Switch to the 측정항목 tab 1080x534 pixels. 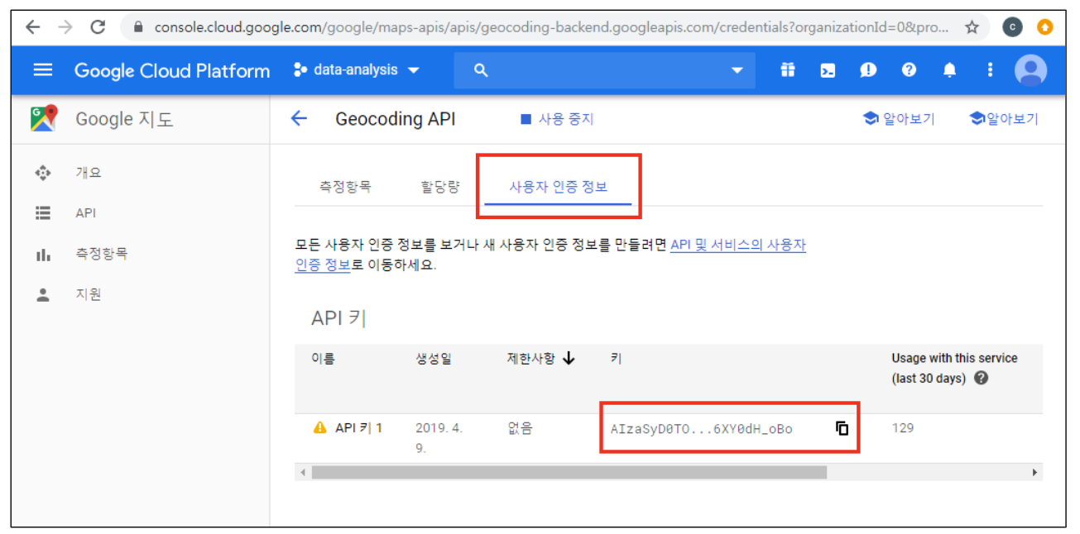point(345,187)
